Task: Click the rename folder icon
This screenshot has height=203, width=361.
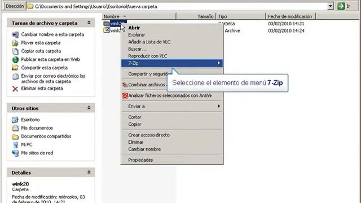Action: pos(15,34)
